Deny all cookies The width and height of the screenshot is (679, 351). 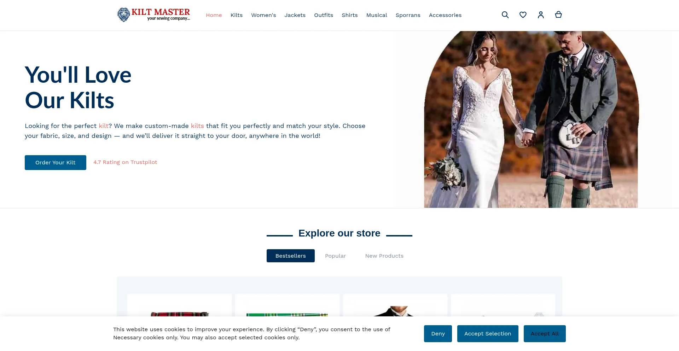tap(438, 333)
